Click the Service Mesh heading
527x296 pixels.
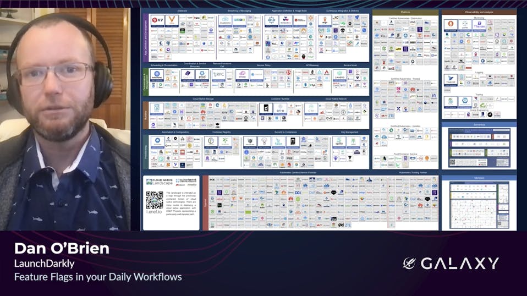point(350,65)
